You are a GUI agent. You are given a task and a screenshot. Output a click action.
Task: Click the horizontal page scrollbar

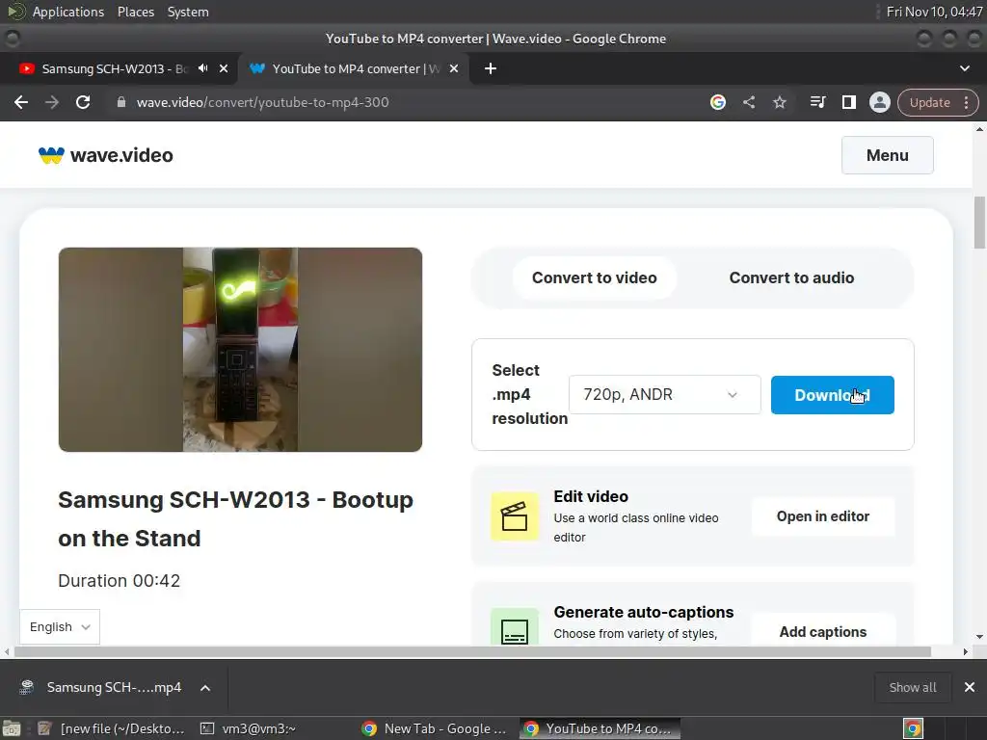point(472,652)
